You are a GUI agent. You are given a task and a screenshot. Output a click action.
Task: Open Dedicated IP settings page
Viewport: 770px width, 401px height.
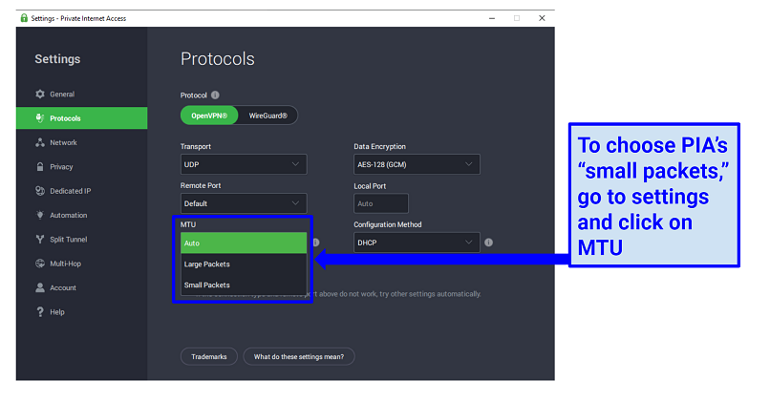pos(81,190)
